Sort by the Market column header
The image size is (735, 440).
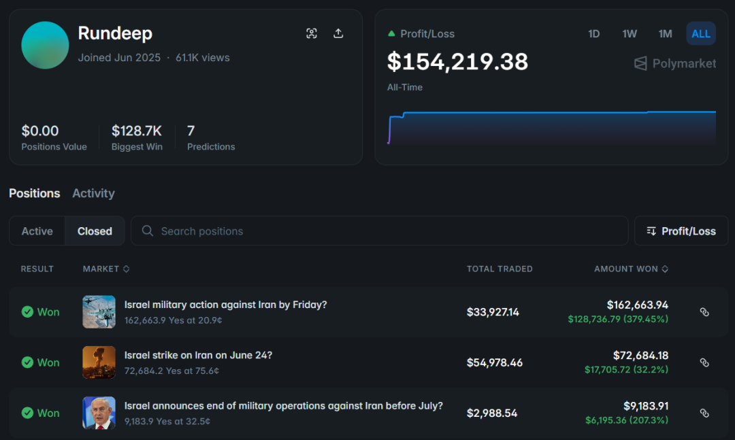coord(105,269)
